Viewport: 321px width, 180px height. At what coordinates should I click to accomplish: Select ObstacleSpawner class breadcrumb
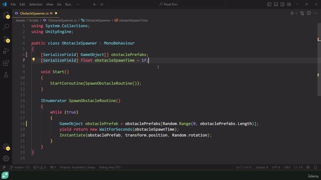pos(98,20)
